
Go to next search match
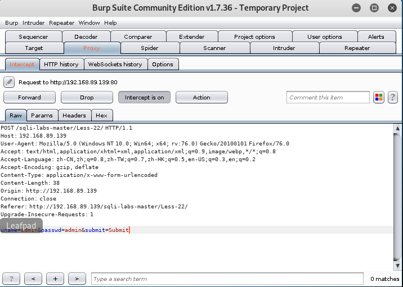coord(77,279)
